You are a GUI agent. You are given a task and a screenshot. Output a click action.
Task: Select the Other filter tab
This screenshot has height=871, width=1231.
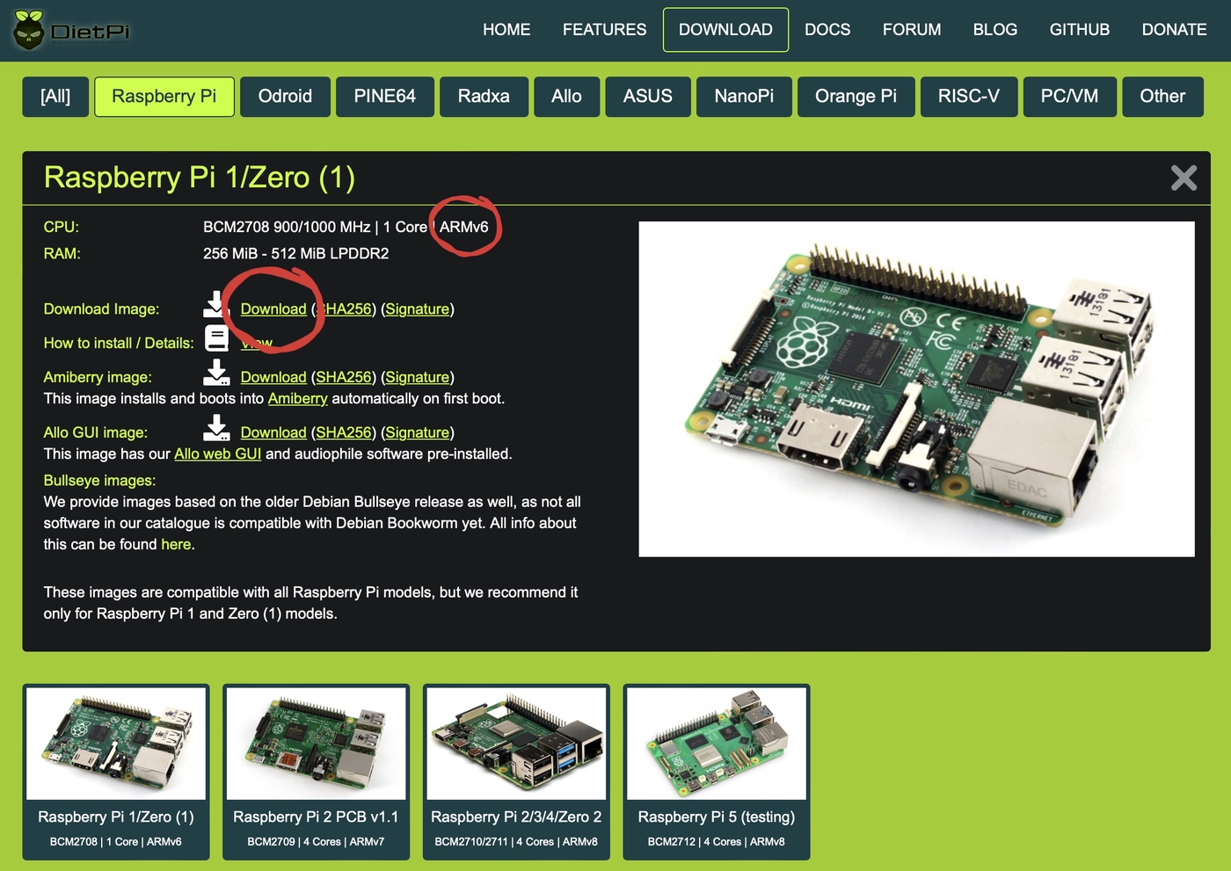tap(1162, 97)
